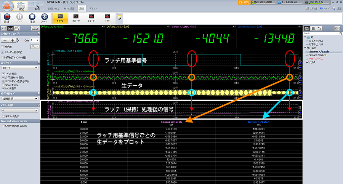Freeze the display with フリーズ button

tap(45, 18)
